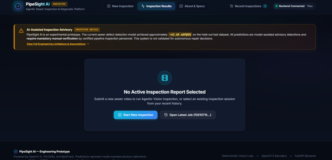Click the Deterministic Vision Loop footer text
332x160 pixels.
pos(237,156)
